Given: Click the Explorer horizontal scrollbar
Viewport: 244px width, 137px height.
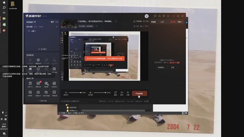Looking at the screenshot, I should [113, 111].
